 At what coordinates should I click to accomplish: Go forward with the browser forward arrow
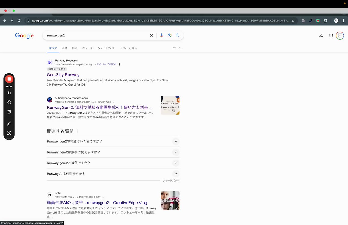point(12,20)
